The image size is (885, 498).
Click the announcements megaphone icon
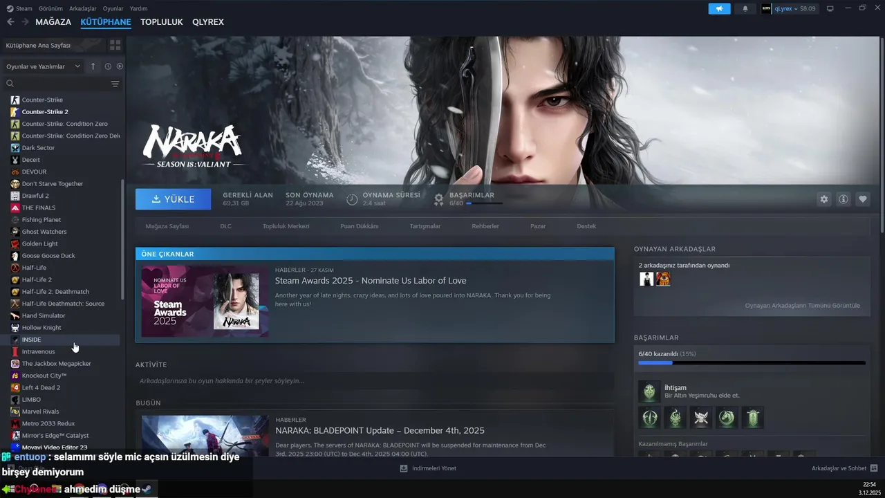point(719,8)
